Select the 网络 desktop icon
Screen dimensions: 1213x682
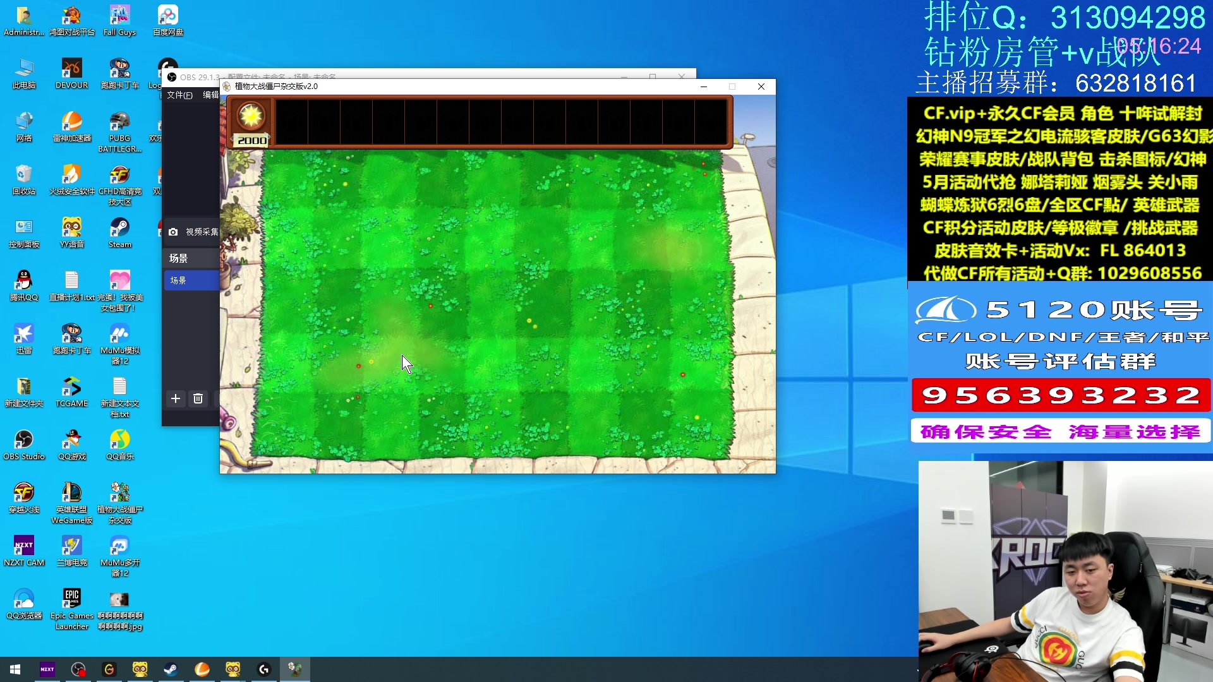(x=24, y=127)
